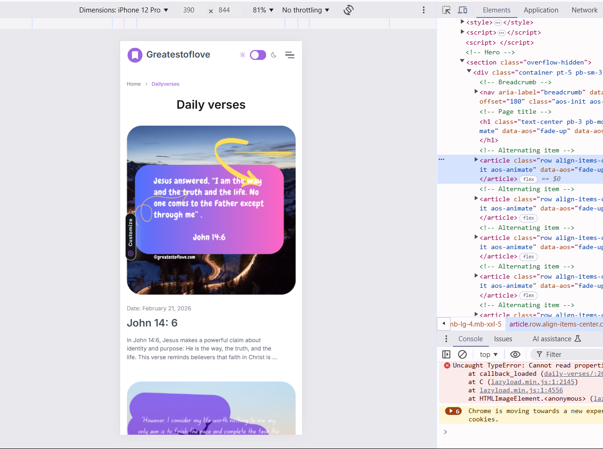Click the flex badge on the selected article
The height and width of the screenshot is (449, 603).
[528, 179]
